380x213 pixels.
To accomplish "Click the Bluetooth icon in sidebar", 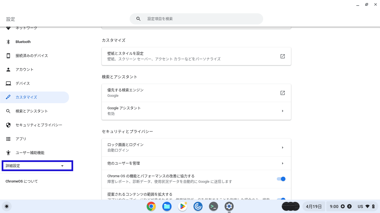I will coord(8,42).
